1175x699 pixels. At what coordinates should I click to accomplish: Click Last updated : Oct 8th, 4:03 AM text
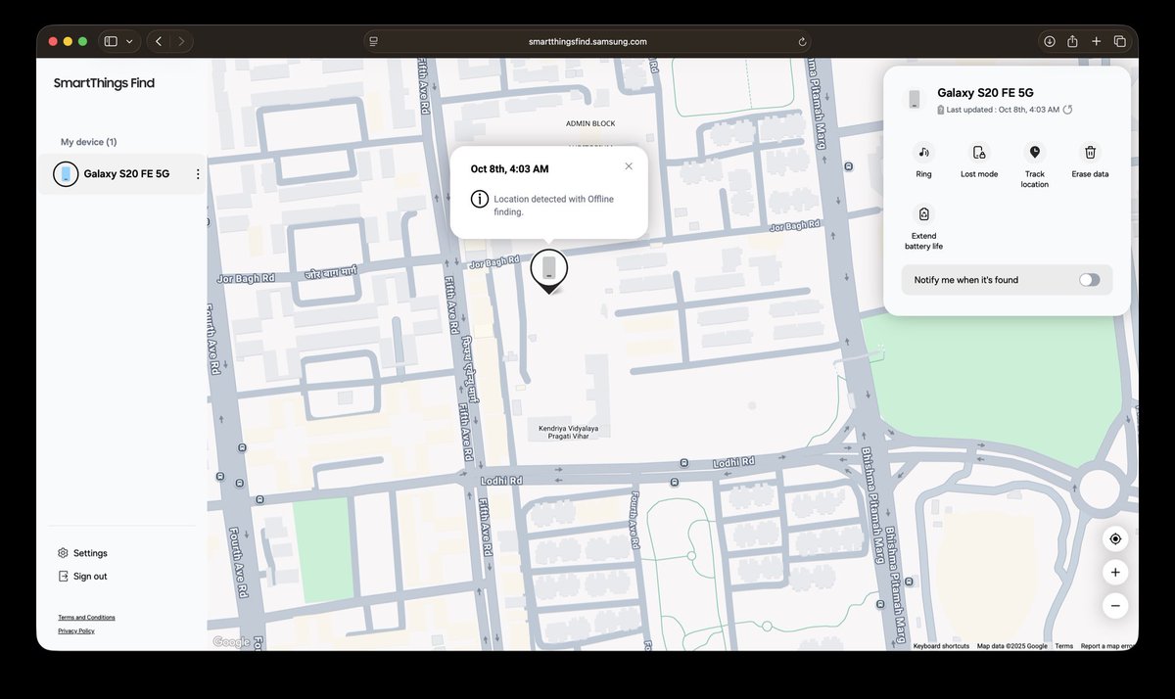point(1003,110)
